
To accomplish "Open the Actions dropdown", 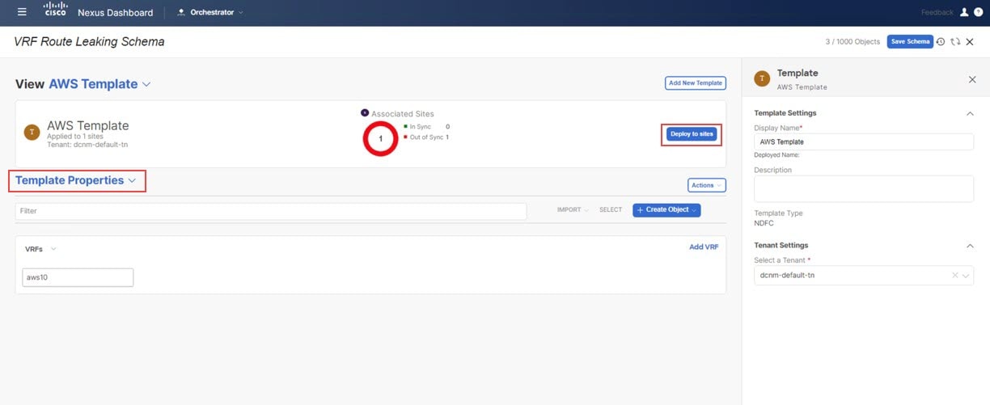I will (706, 185).
